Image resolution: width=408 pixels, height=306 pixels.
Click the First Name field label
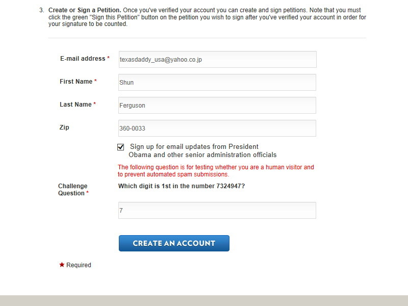(76, 82)
